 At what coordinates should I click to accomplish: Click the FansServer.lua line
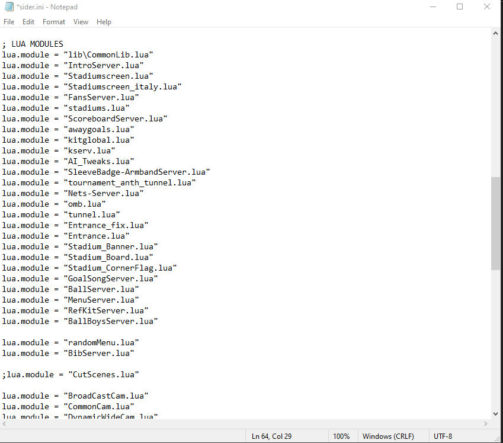click(x=71, y=97)
